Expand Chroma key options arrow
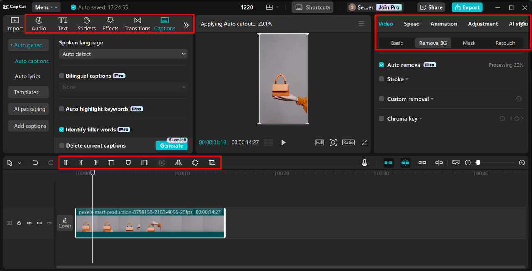Screen dimensions: 532x271 421,119
